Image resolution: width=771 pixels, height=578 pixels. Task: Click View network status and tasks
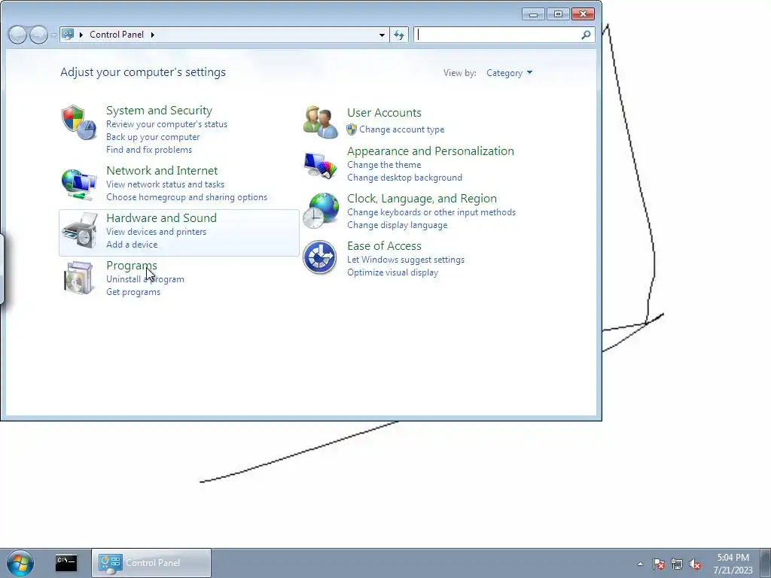point(165,184)
